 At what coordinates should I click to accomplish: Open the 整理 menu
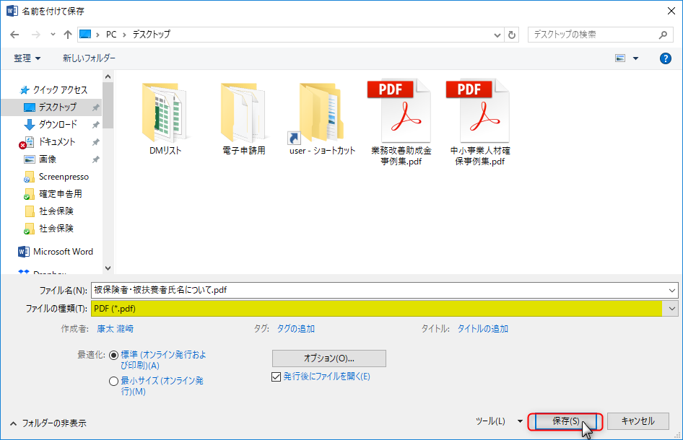pyautogui.click(x=27, y=58)
